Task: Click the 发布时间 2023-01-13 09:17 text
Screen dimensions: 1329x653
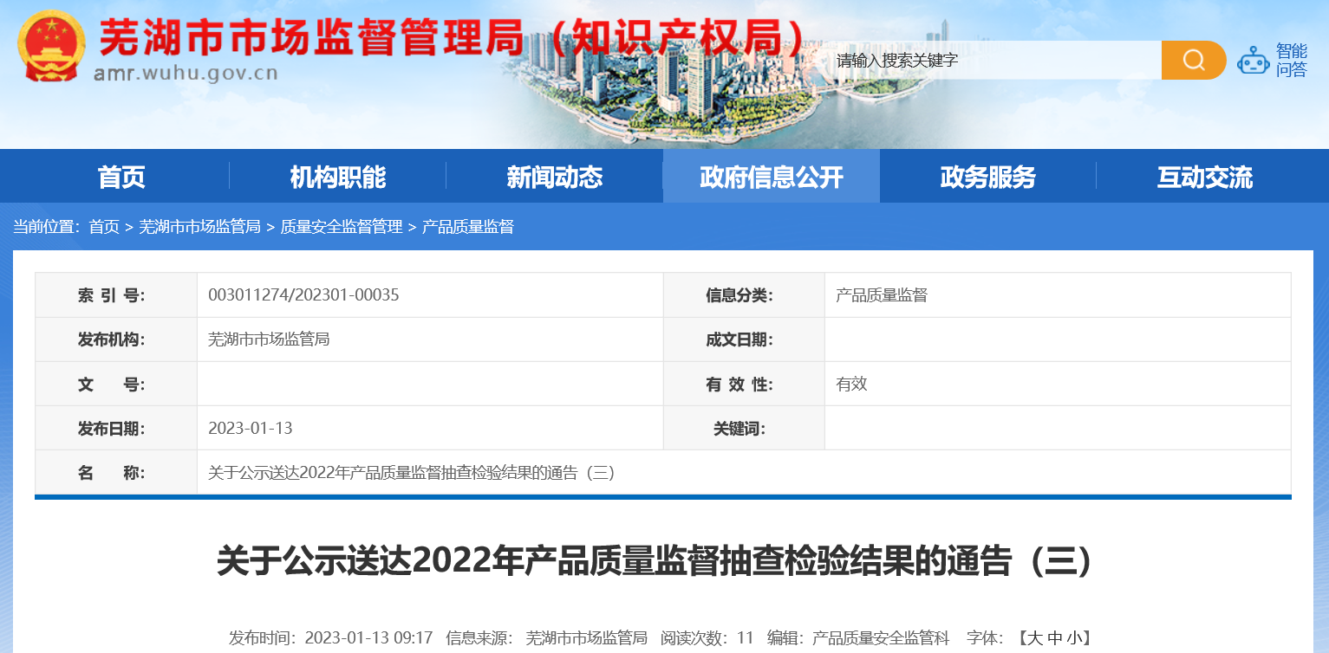Action: (x=330, y=638)
